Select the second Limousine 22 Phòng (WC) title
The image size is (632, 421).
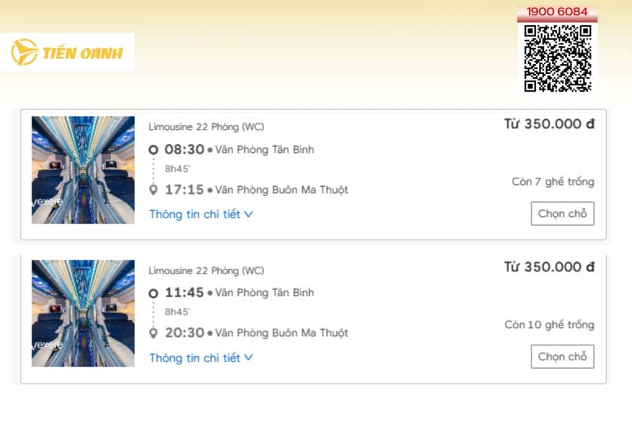pos(206,271)
